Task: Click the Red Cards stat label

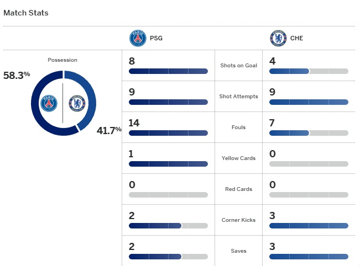Action: click(x=239, y=189)
